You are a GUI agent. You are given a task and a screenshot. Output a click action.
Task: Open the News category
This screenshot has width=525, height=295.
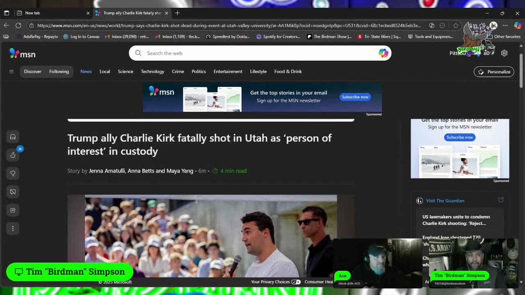tap(86, 71)
